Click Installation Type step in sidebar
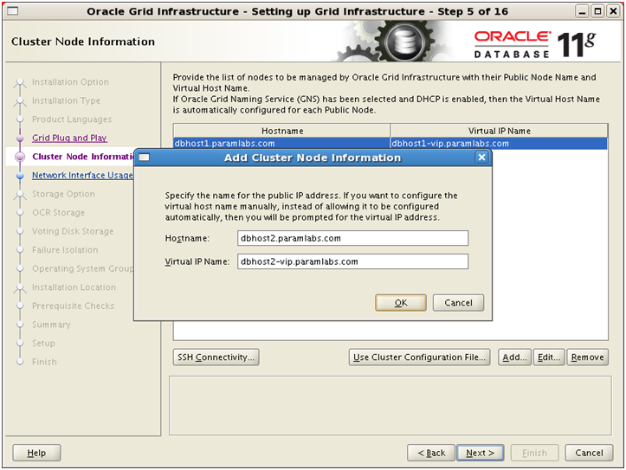This screenshot has height=470, width=626. (x=66, y=100)
